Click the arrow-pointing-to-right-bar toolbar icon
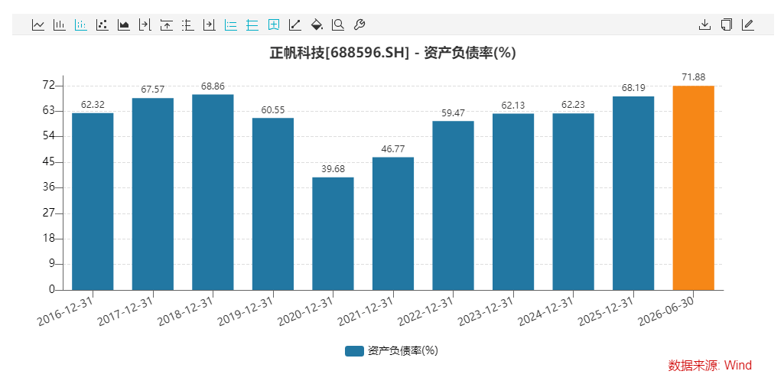This screenshot has width=784, height=381. pyautogui.click(x=145, y=24)
